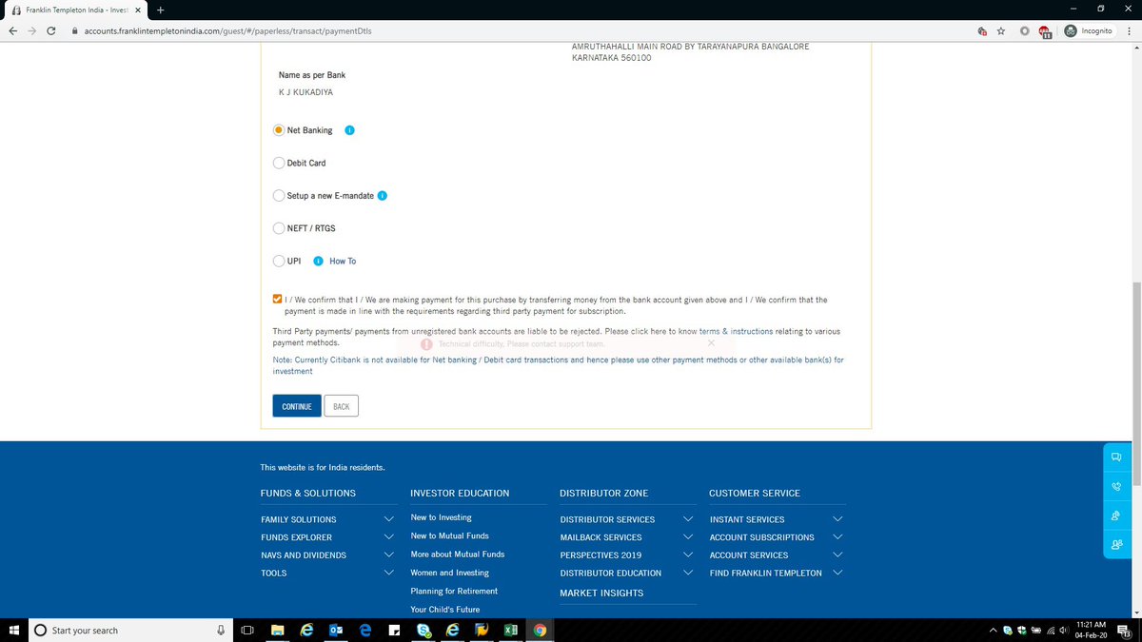Viewport: 1142px width, 642px height.
Task: Open More about Mutual Funds link
Action: (458, 554)
